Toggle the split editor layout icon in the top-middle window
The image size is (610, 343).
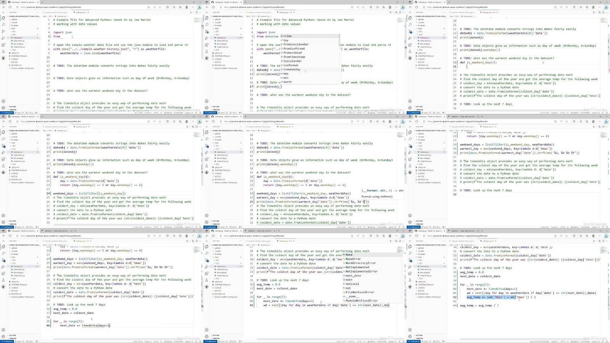[x=399, y=12]
